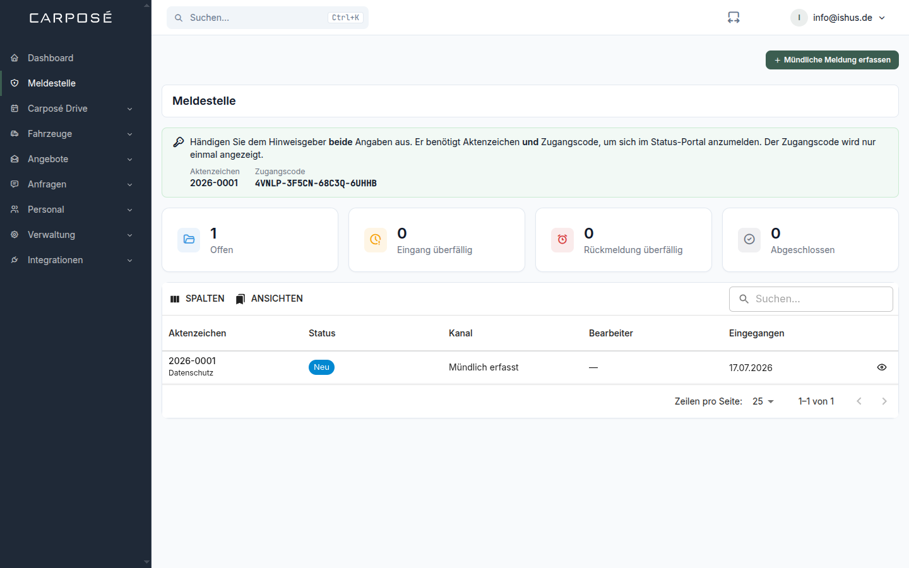
Task: Click the Verwaltung gear icon
Action: coord(15,235)
